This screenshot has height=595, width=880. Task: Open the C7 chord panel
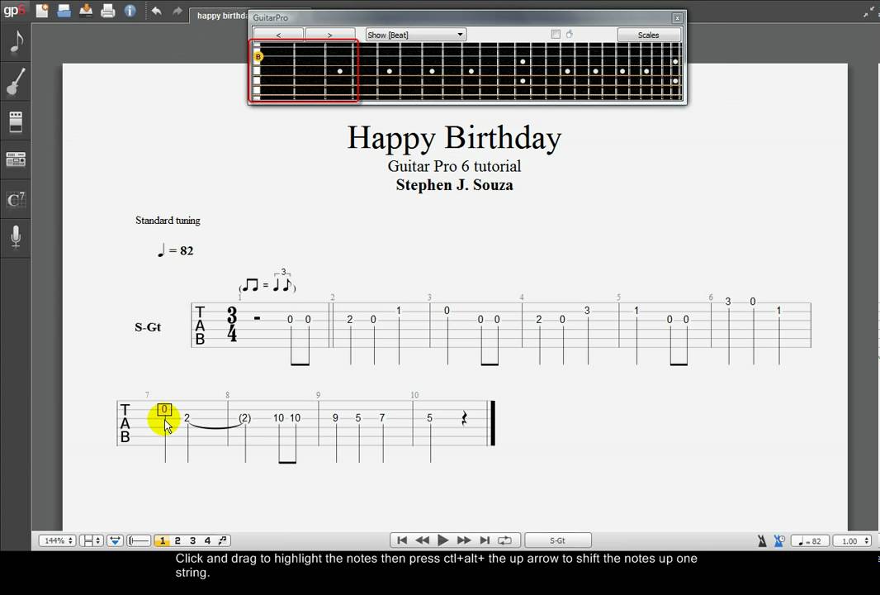(16, 199)
